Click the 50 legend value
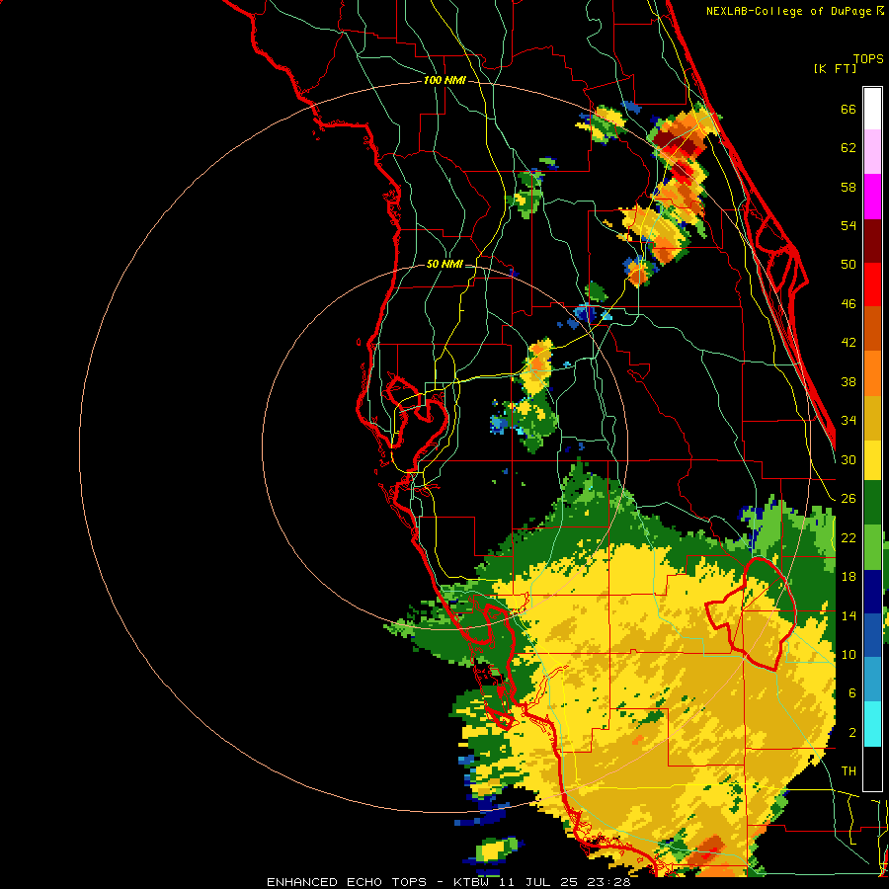The image size is (889, 889). [849, 264]
